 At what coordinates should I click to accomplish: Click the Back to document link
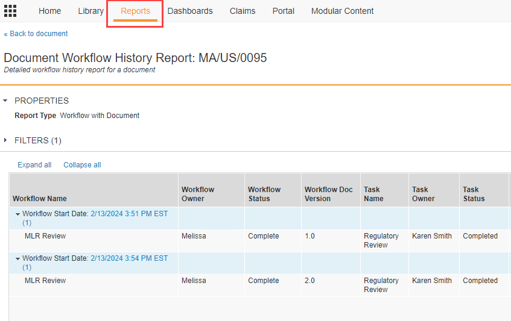(x=36, y=34)
